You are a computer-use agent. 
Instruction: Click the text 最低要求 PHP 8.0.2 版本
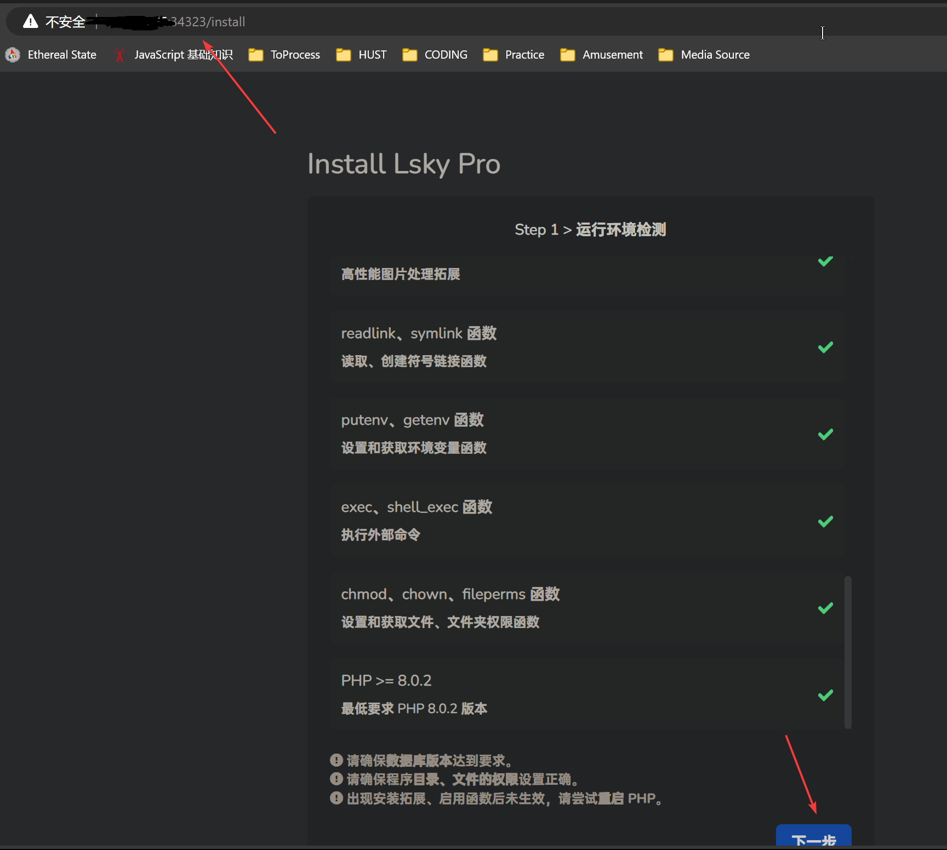point(414,709)
